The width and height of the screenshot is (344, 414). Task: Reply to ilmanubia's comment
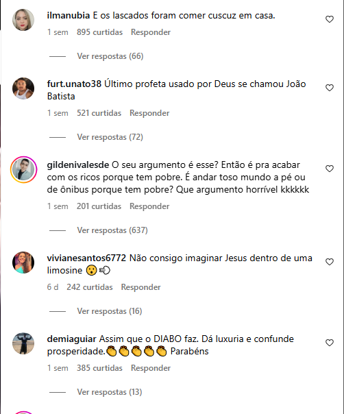tap(151, 32)
